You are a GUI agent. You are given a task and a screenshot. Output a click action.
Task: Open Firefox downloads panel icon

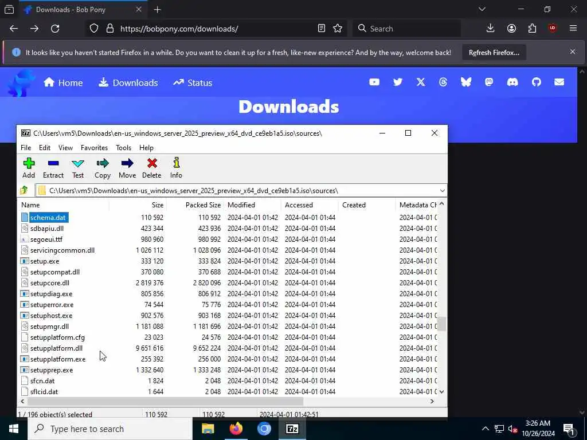(x=491, y=29)
